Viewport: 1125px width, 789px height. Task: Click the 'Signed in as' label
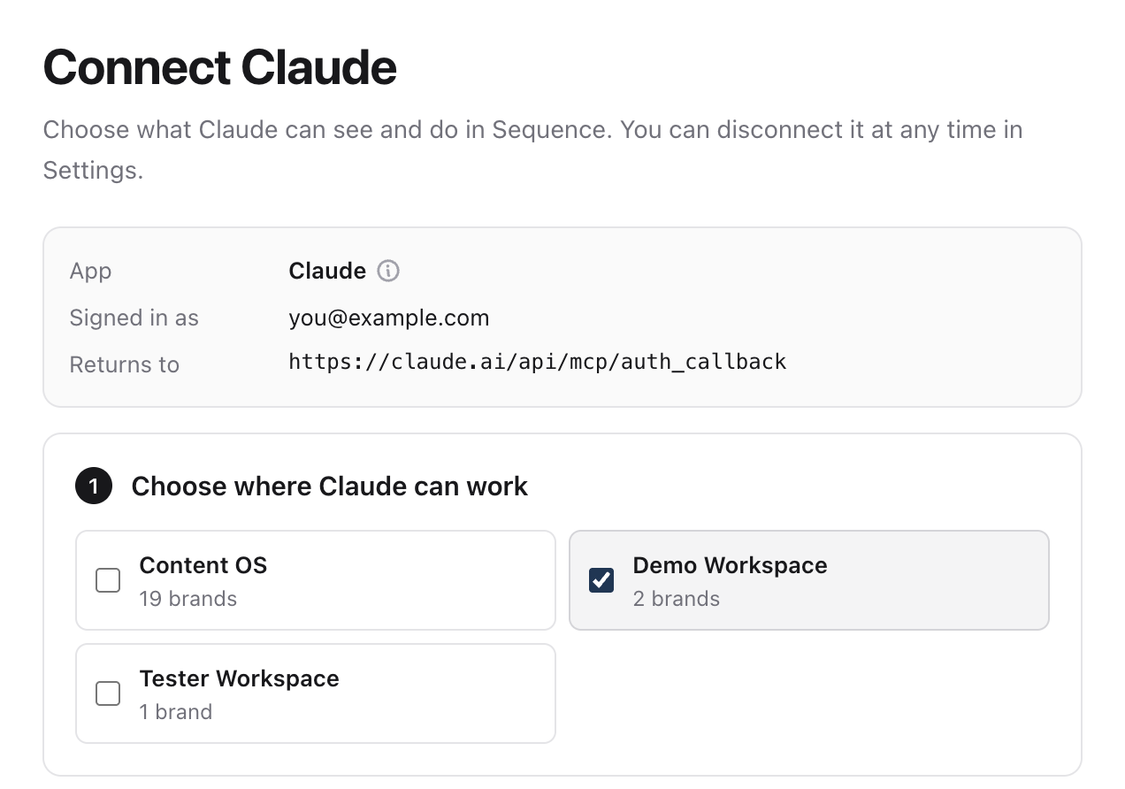[134, 318]
